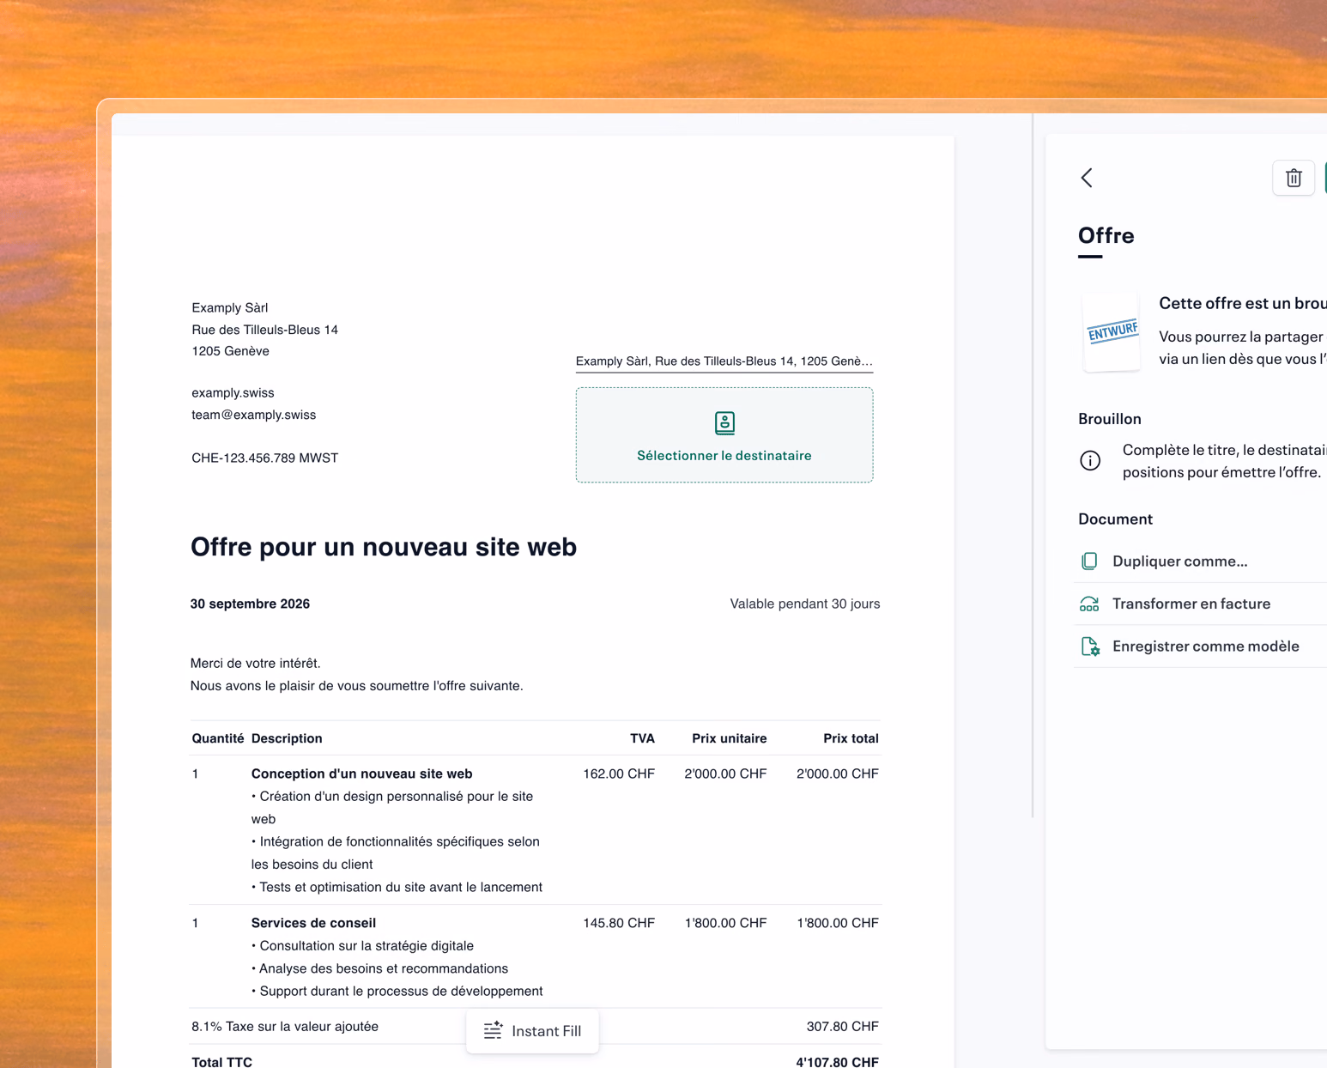
Task: Click the TVA value 145.80 CHF
Action: pyautogui.click(x=619, y=924)
